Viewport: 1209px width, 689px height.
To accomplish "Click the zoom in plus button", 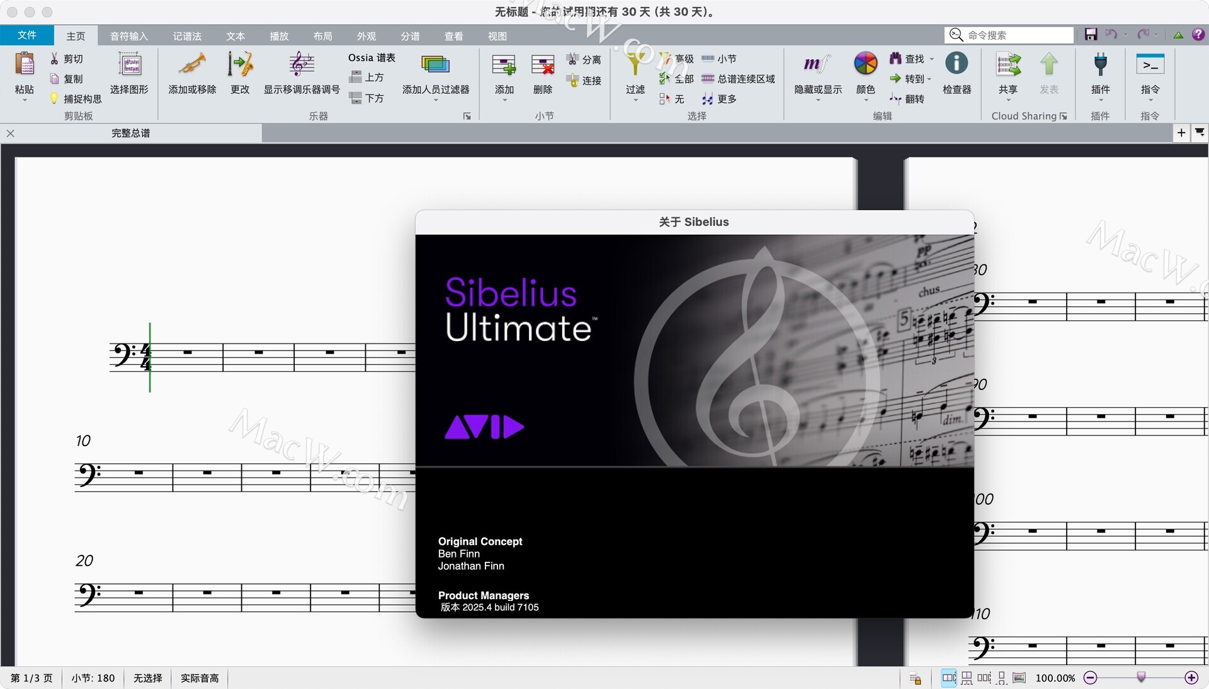I will point(1191,678).
